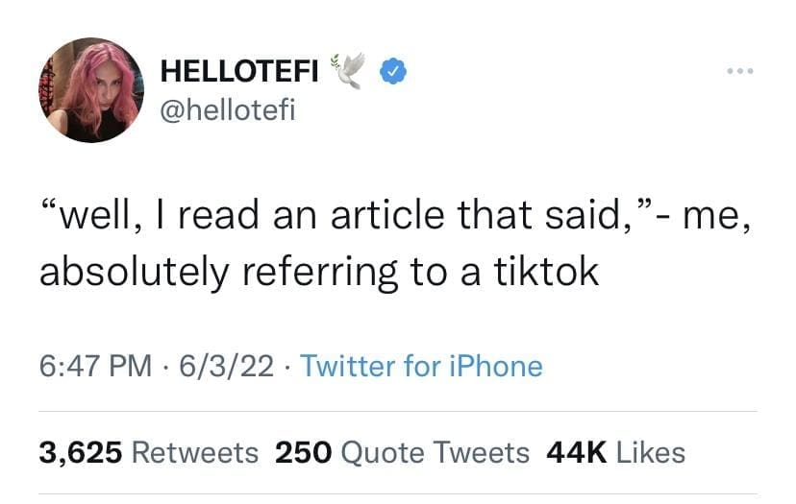View the Quote Tweets list
The width and height of the screenshot is (796, 504).
click(435, 452)
